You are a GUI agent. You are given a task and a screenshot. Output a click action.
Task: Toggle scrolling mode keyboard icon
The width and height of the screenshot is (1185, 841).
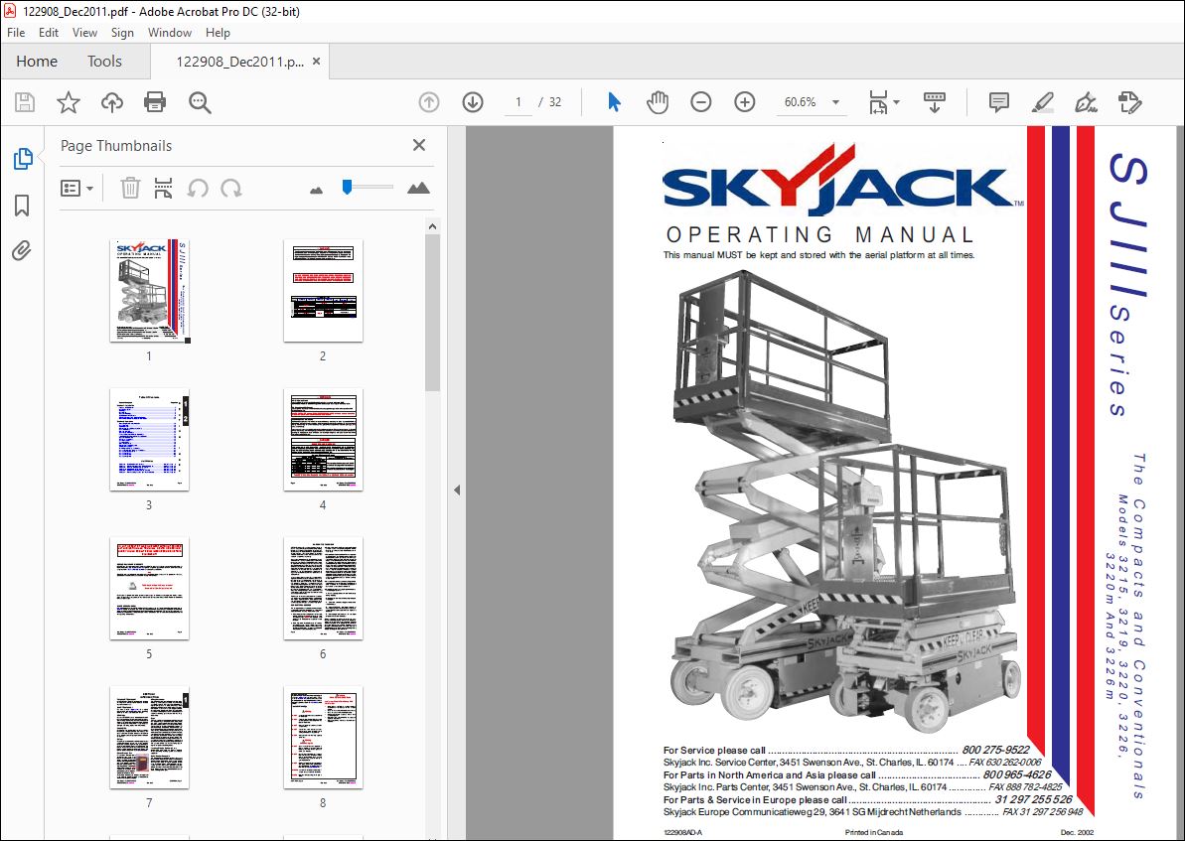(935, 102)
